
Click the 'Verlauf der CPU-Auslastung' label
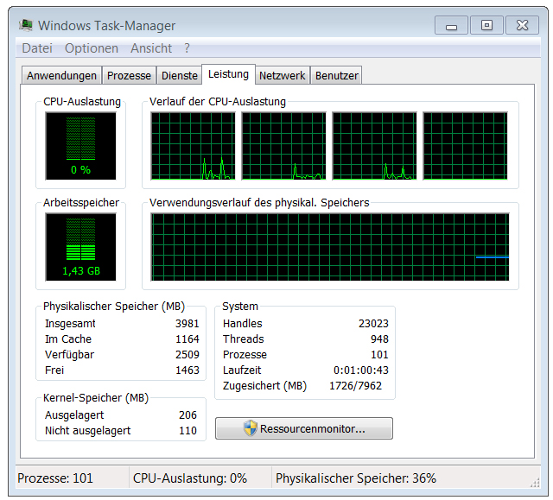pos(217,102)
